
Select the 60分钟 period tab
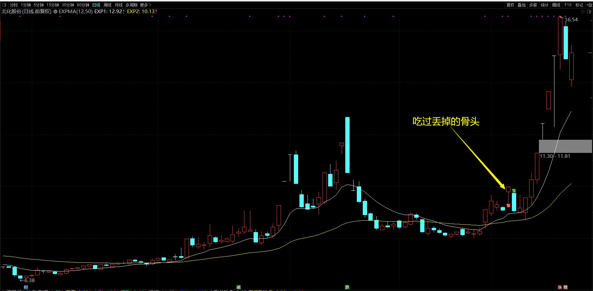point(83,5)
